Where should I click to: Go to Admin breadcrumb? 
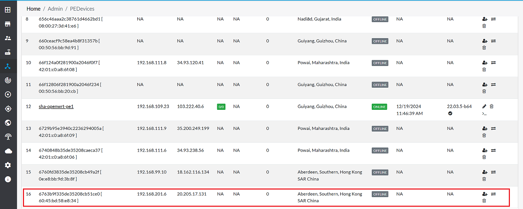coord(55,9)
